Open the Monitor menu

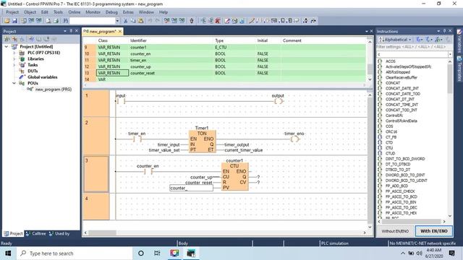point(93,12)
